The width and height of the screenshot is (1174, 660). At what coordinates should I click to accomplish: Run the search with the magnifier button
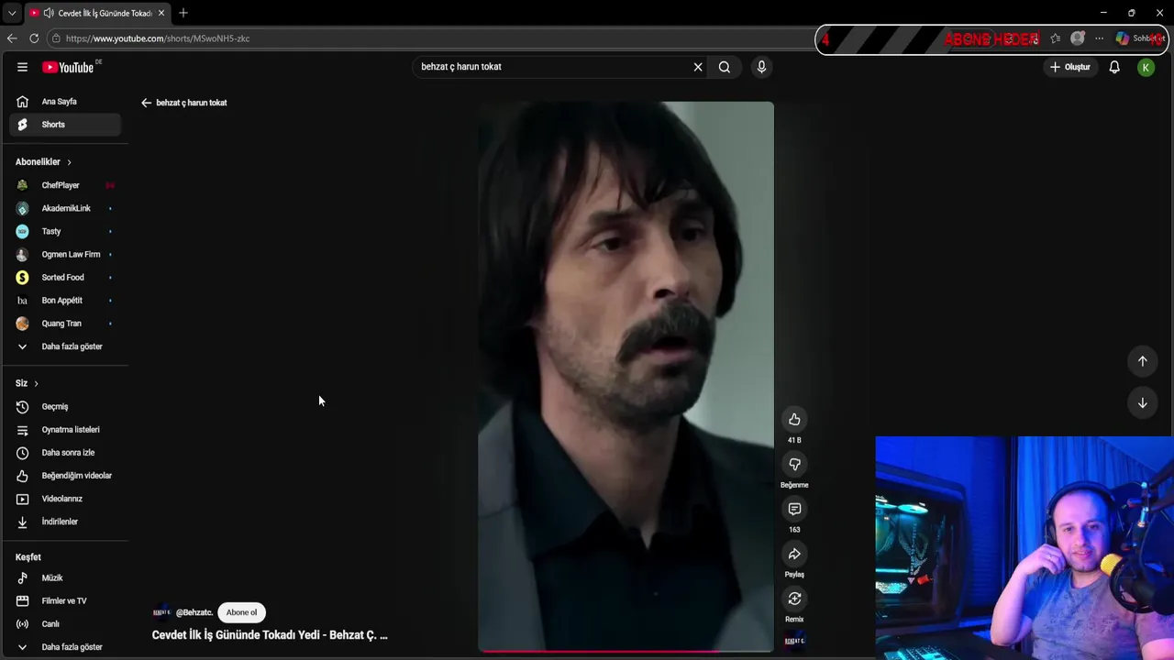(725, 67)
